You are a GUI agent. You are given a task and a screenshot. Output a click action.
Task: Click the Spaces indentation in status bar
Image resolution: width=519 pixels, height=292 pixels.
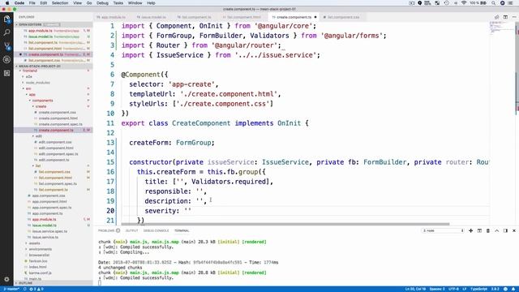(437, 289)
